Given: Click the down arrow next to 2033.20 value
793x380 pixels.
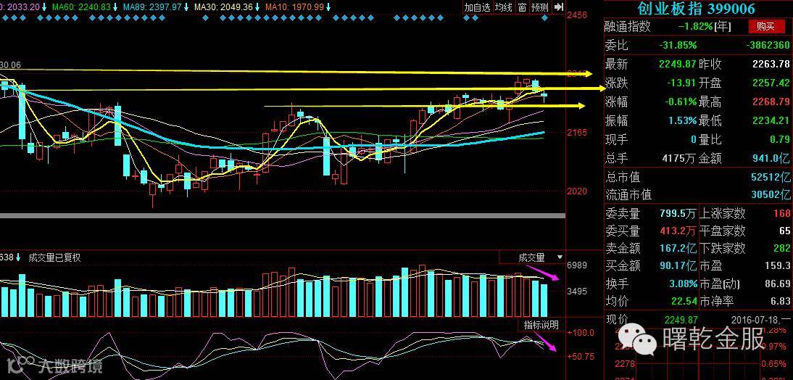Looking at the screenshot, I should pos(44,7).
